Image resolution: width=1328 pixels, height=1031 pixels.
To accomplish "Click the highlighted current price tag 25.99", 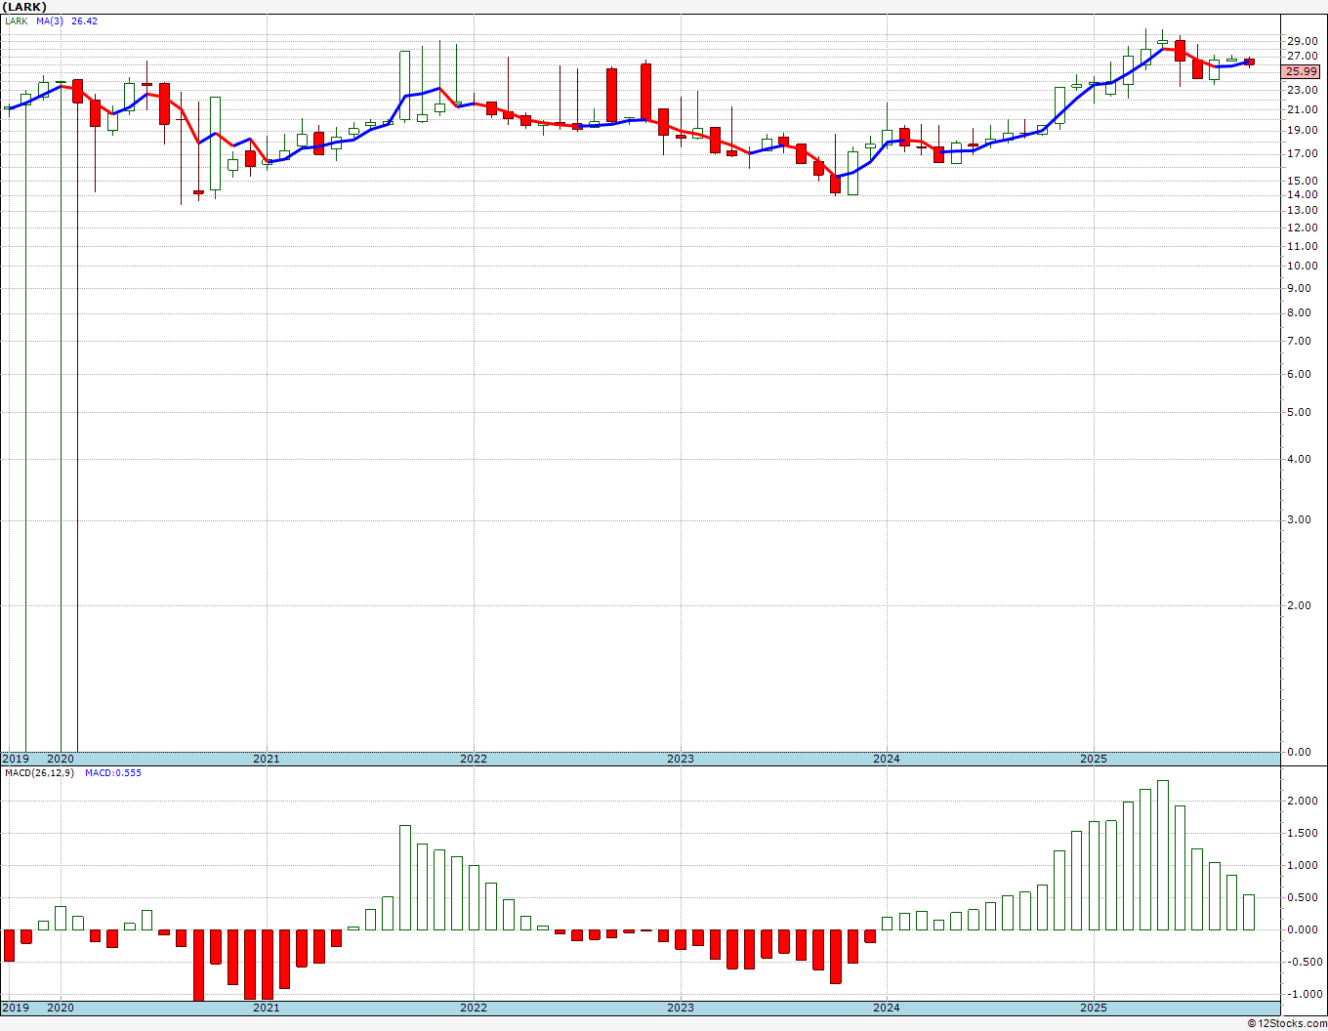I will pos(1302,72).
